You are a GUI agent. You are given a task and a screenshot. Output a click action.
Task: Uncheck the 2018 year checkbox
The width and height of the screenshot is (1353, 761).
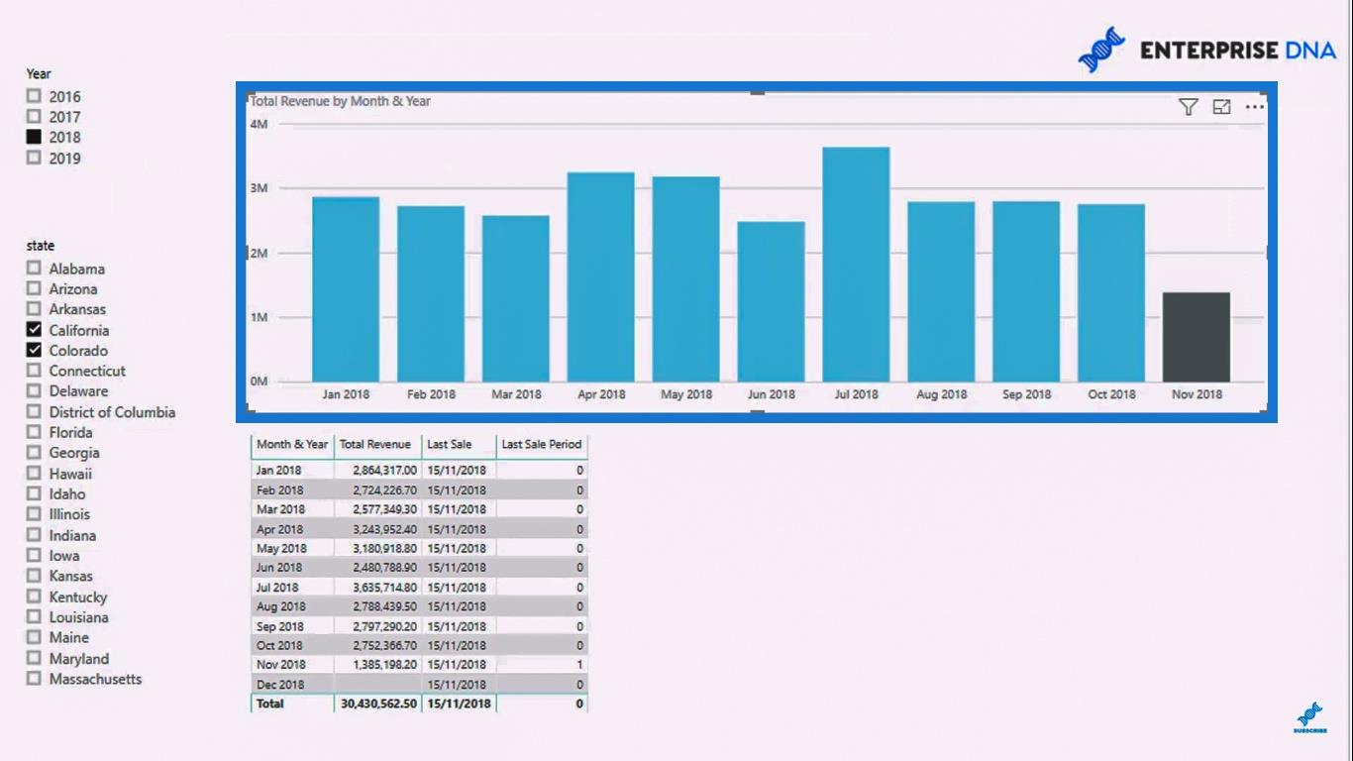pyautogui.click(x=35, y=137)
